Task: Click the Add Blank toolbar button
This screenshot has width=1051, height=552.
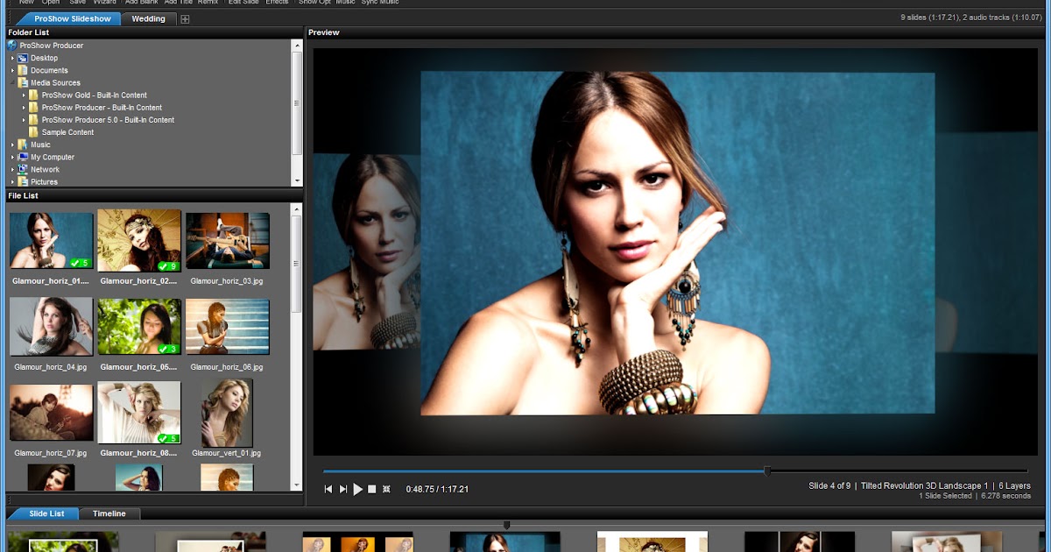Action: pyautogui.click(x=142, y=3)
